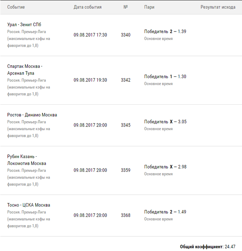Click event number 3359
The height and width of the screenshot is (251, 242).
pyautogui.click(x=125, y=170)
